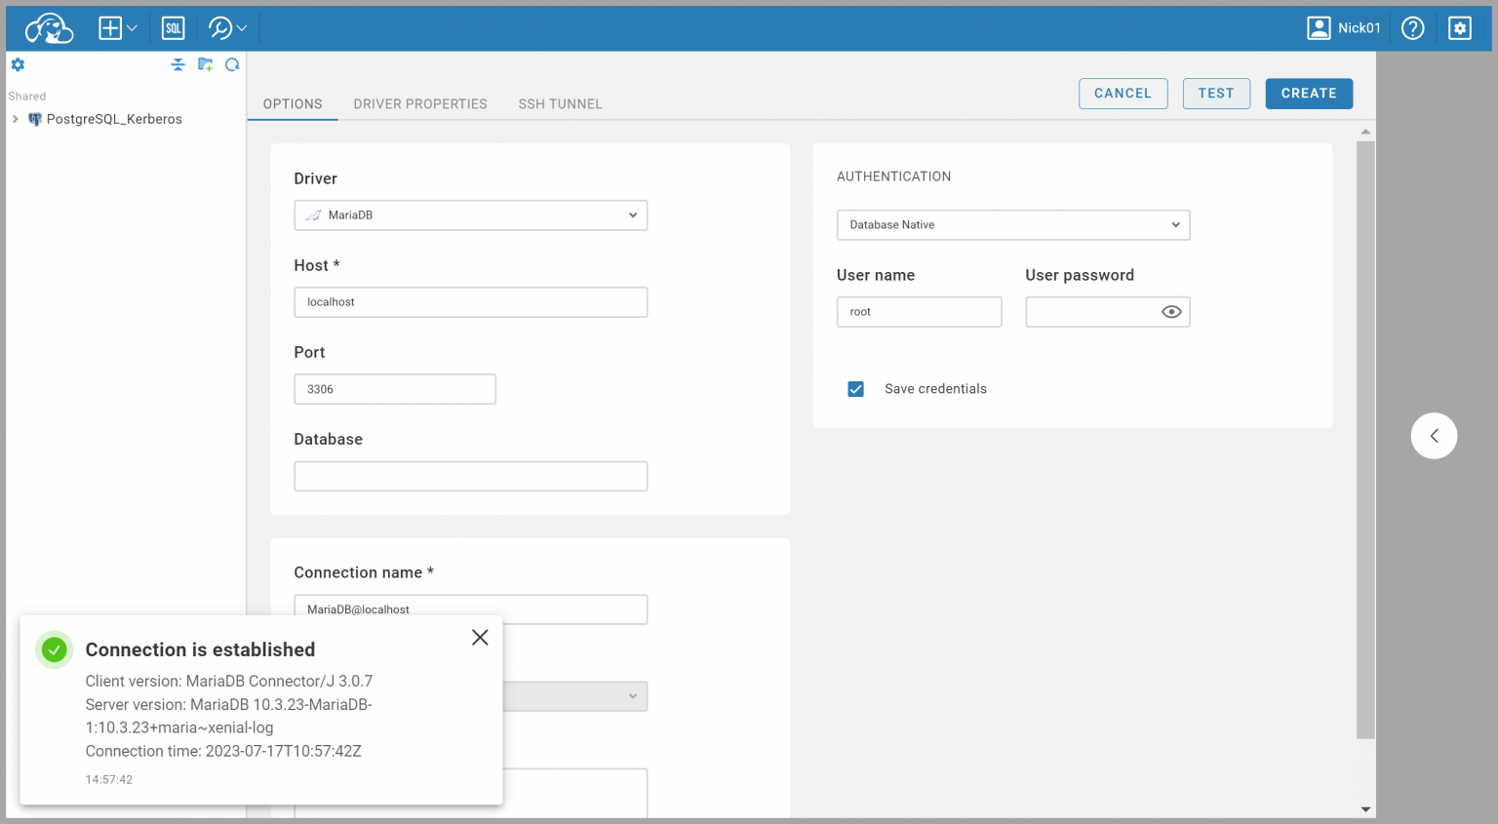Click the TEST connection button
The width and height of the screenshot is (1498, 824).
coord(1216,93)
